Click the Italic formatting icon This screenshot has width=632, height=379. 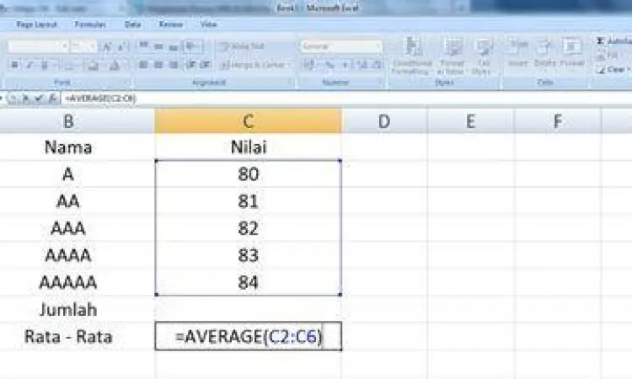(29, 65)
